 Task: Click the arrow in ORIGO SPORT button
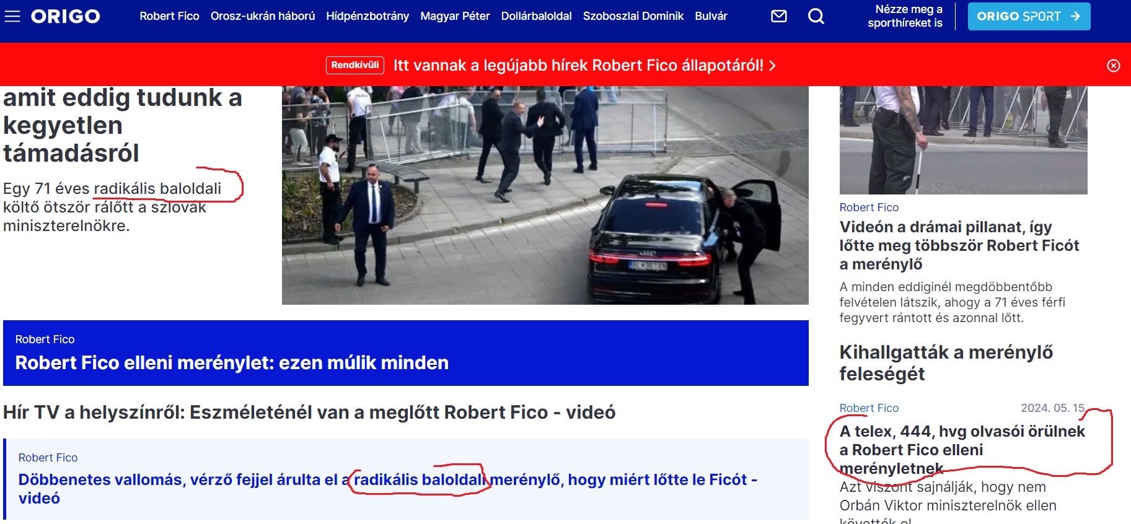click(x=1075, y=16)
